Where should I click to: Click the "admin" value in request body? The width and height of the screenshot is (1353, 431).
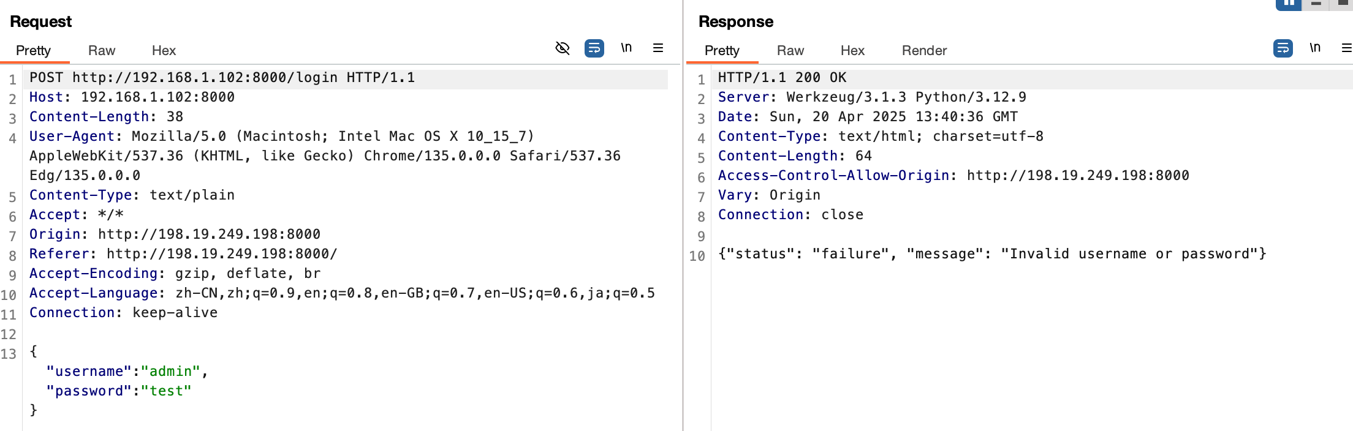pyautogui.click(x=170, y=372)
